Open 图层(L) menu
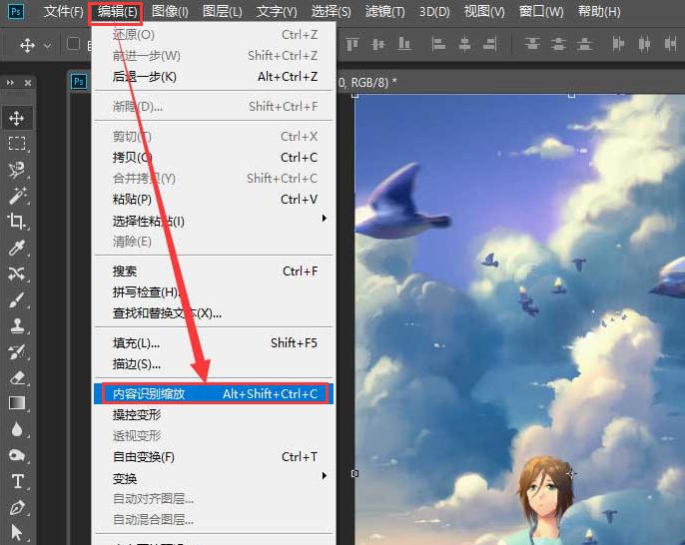Image resolution: width=685 pixels, height=545 pixels. [x=223, y=12]
